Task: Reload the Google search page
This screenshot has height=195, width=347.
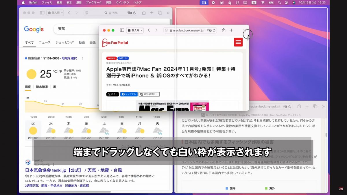Action: click(x=135, y=13)
